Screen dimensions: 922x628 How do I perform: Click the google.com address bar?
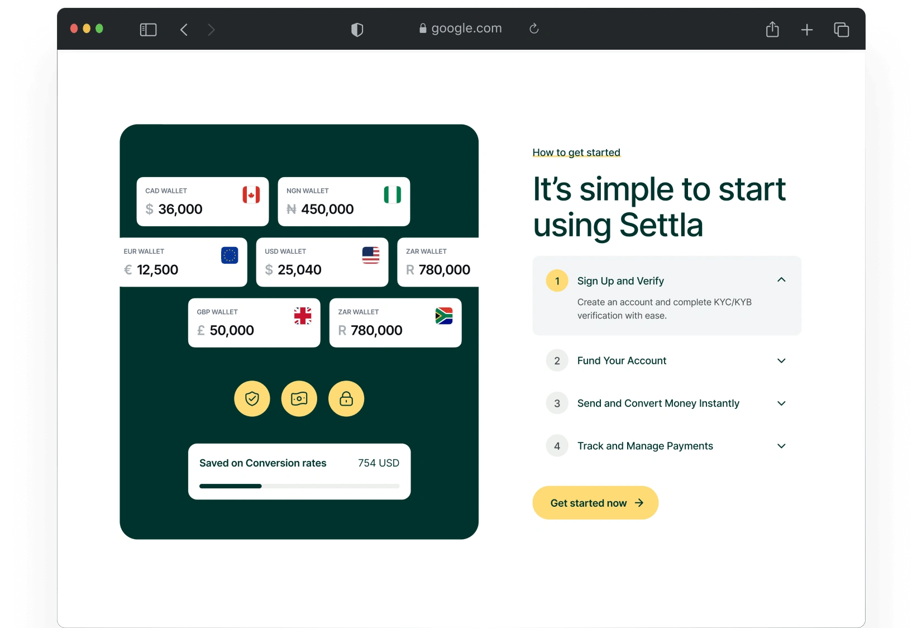(461, 28)
